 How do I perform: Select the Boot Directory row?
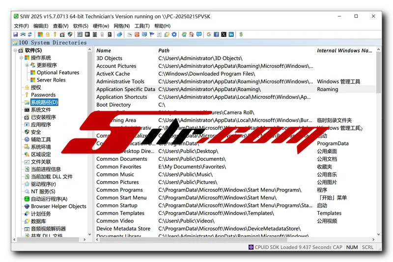click(x=235, y=105)
